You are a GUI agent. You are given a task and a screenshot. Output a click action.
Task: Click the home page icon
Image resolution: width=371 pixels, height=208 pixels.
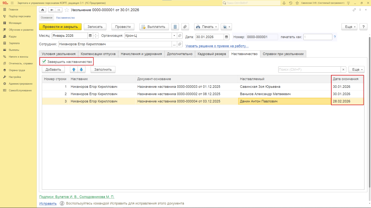43,10
